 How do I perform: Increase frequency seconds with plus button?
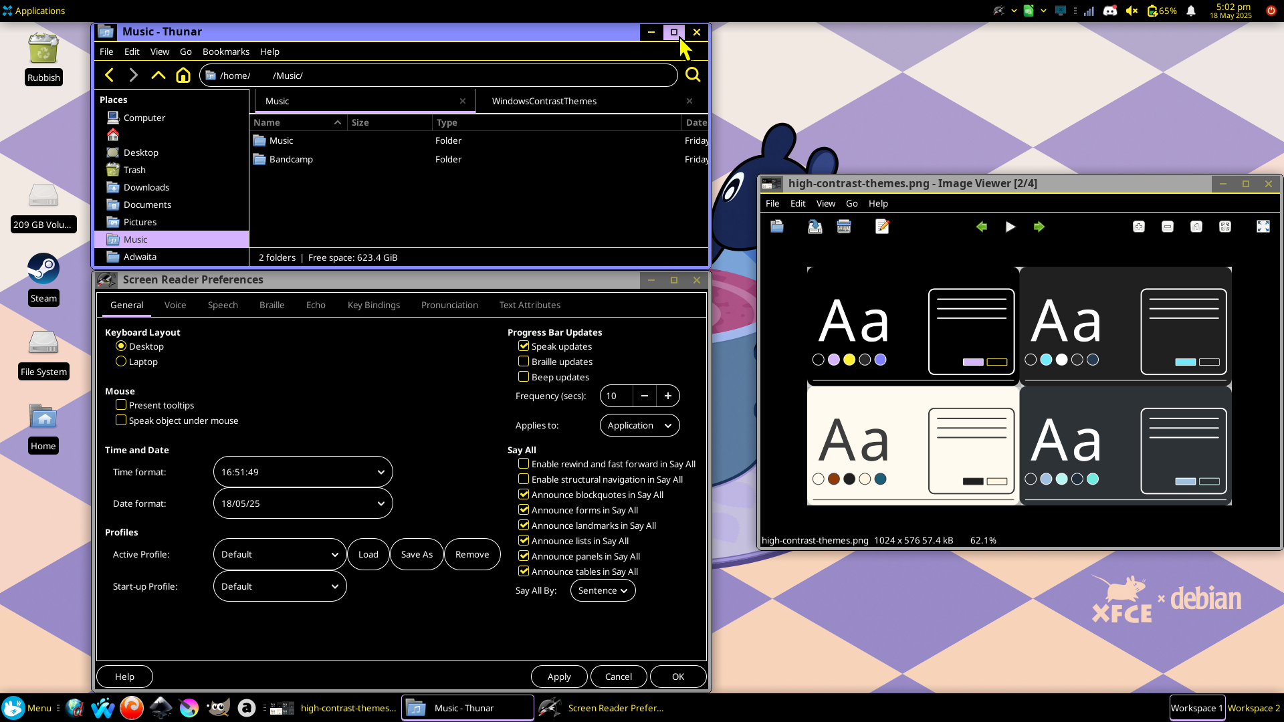668,396
